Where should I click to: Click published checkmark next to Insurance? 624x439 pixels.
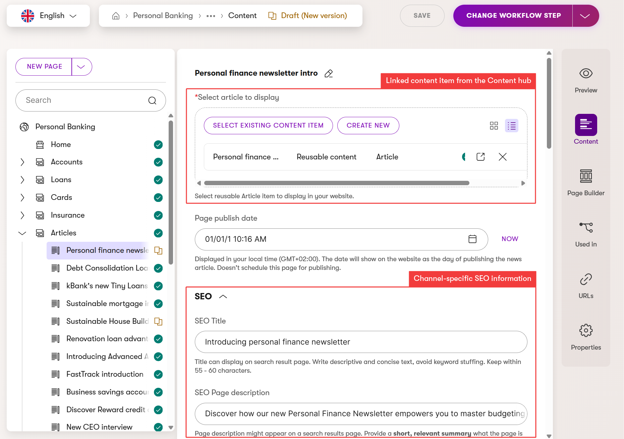[158, 215]
